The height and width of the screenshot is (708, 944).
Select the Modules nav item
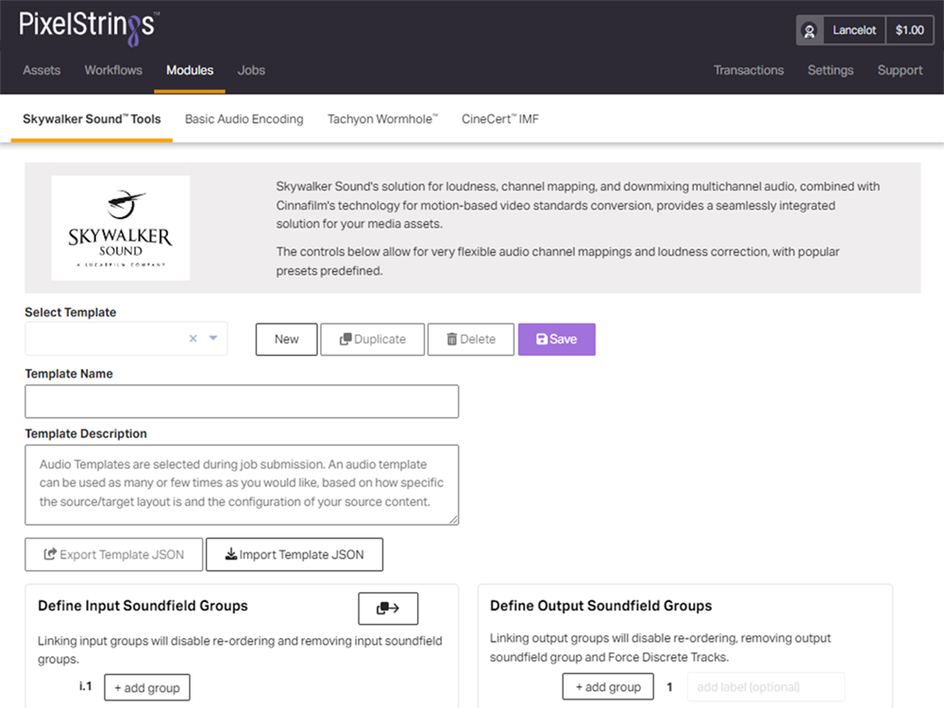[x=190, y=71]
